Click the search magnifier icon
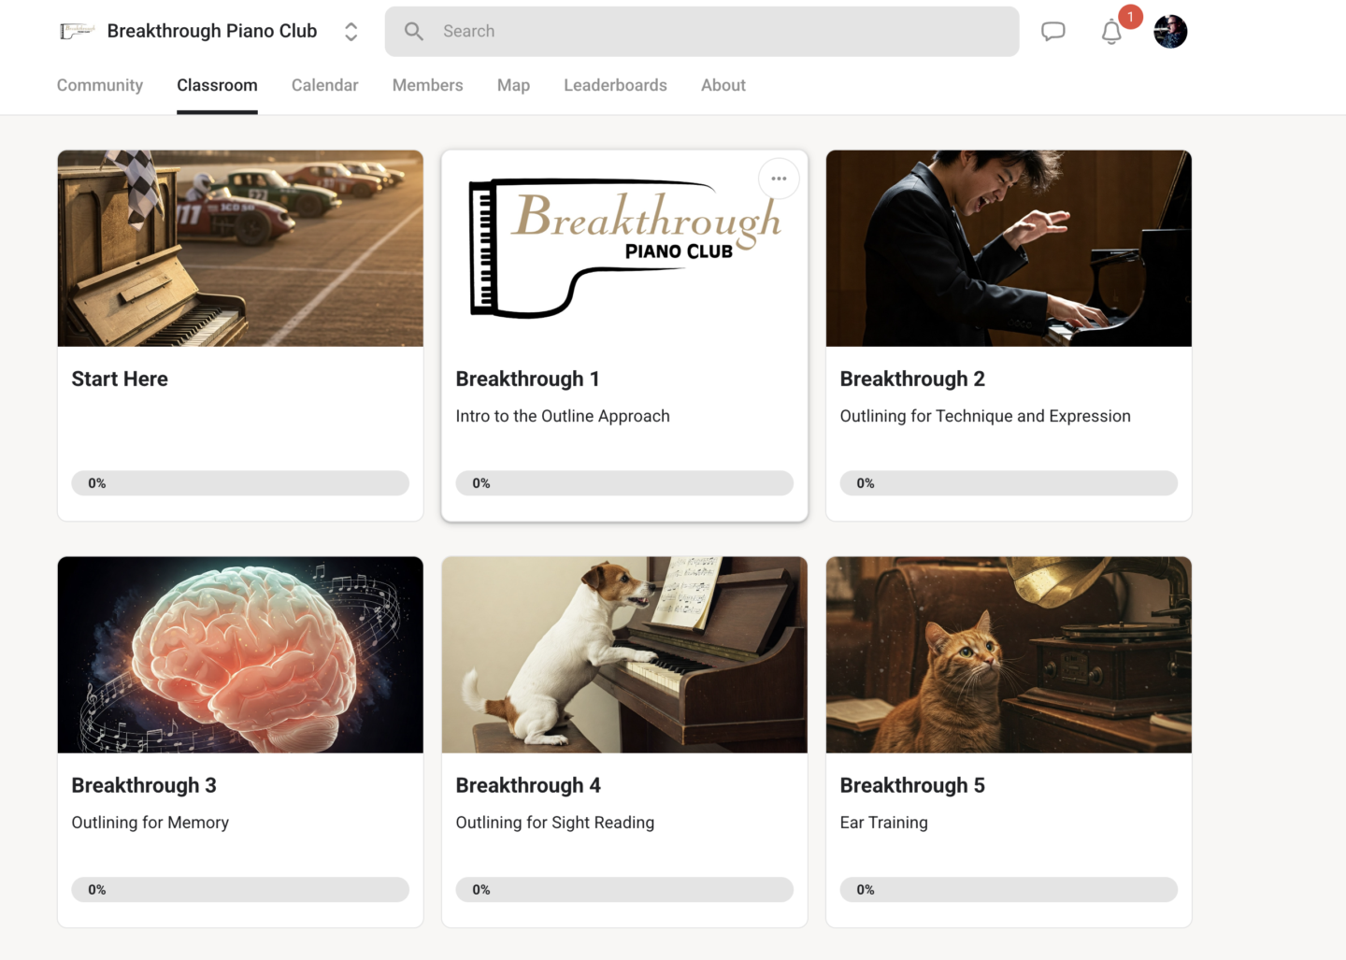Image resolution: width=1346 pixels, height=960 pixels. [414, 32]
